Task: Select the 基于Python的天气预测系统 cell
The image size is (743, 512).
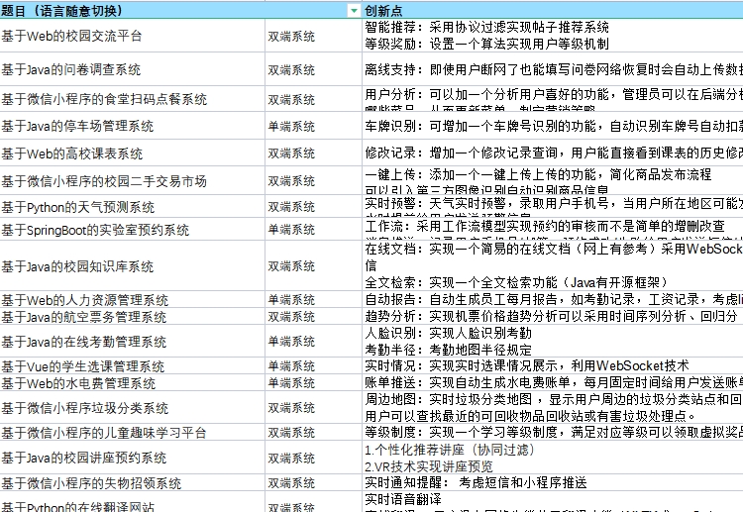Action: [131, 207]
